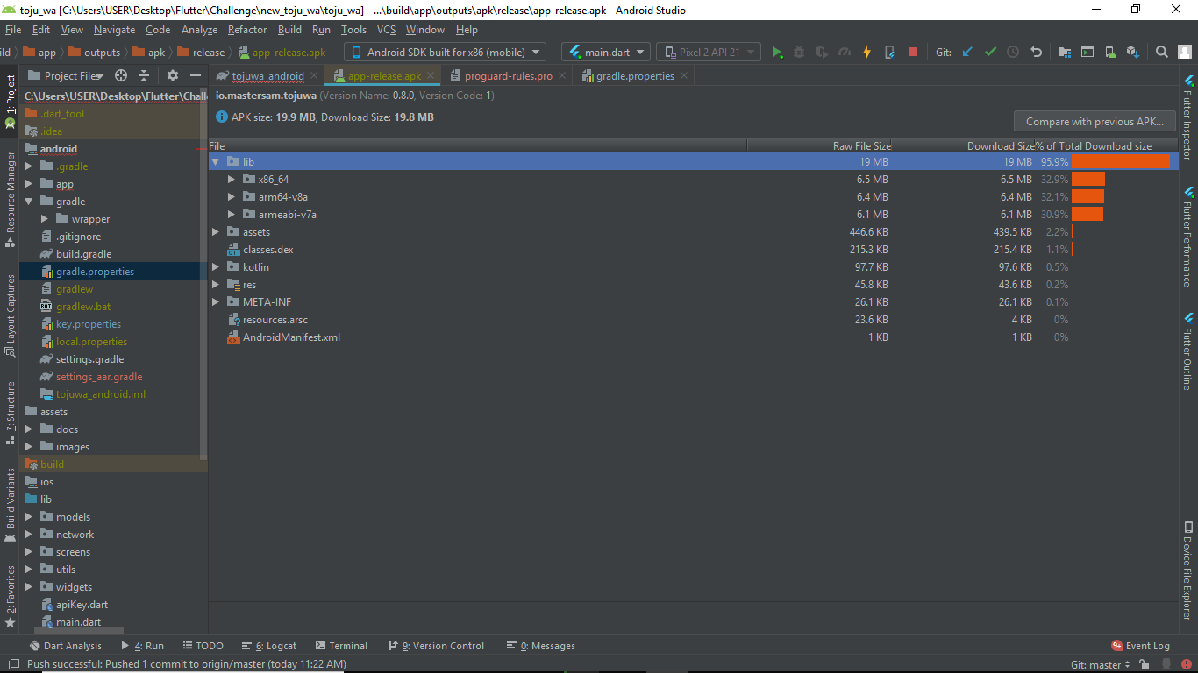Hide the Project panel with minus icon

coord(195,76)
